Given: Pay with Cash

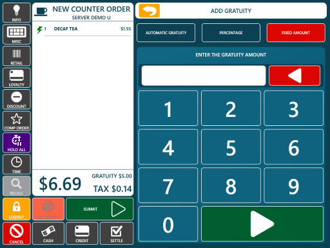Looking at the screenshot, I should coord(48,234).
